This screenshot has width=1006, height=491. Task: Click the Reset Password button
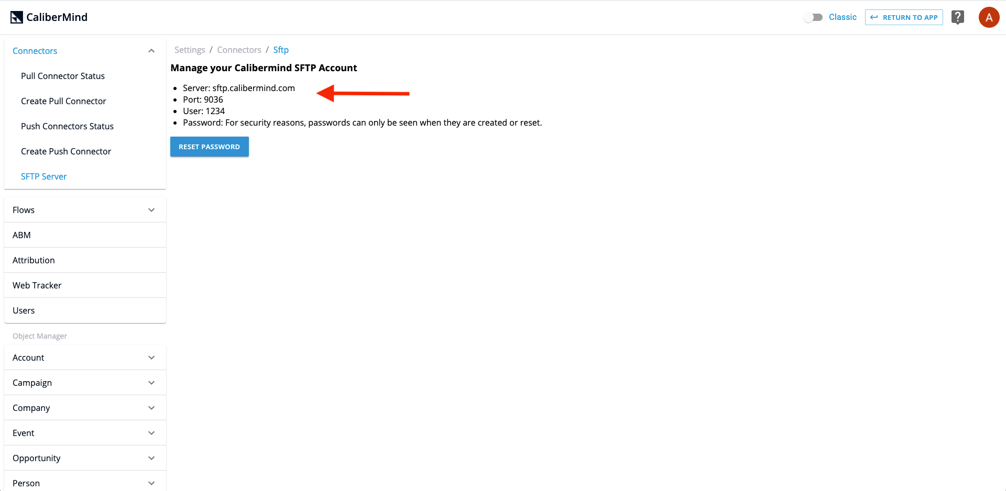tap(210, 147)
